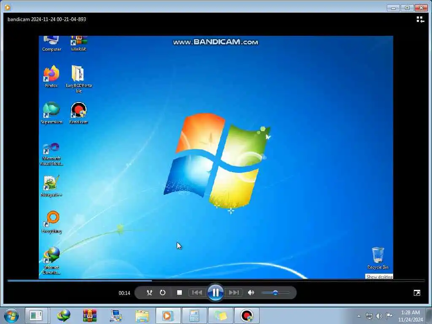Click the Show desktop tooltip in the video
This screenshot has height=324, width=432.
point(379,276)
